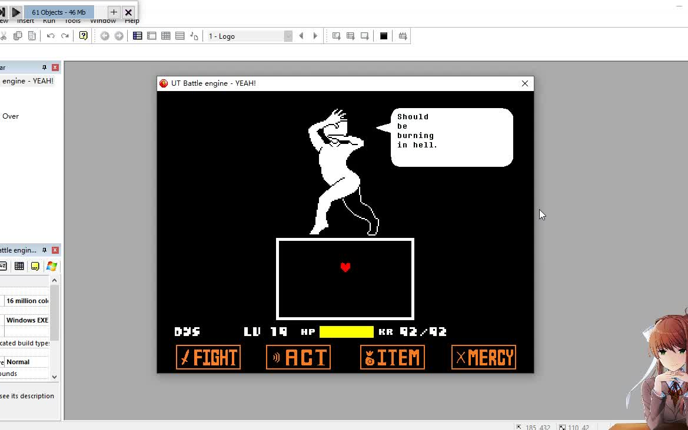
Task: Click the Run Project icon
Action: coord(337,36)
